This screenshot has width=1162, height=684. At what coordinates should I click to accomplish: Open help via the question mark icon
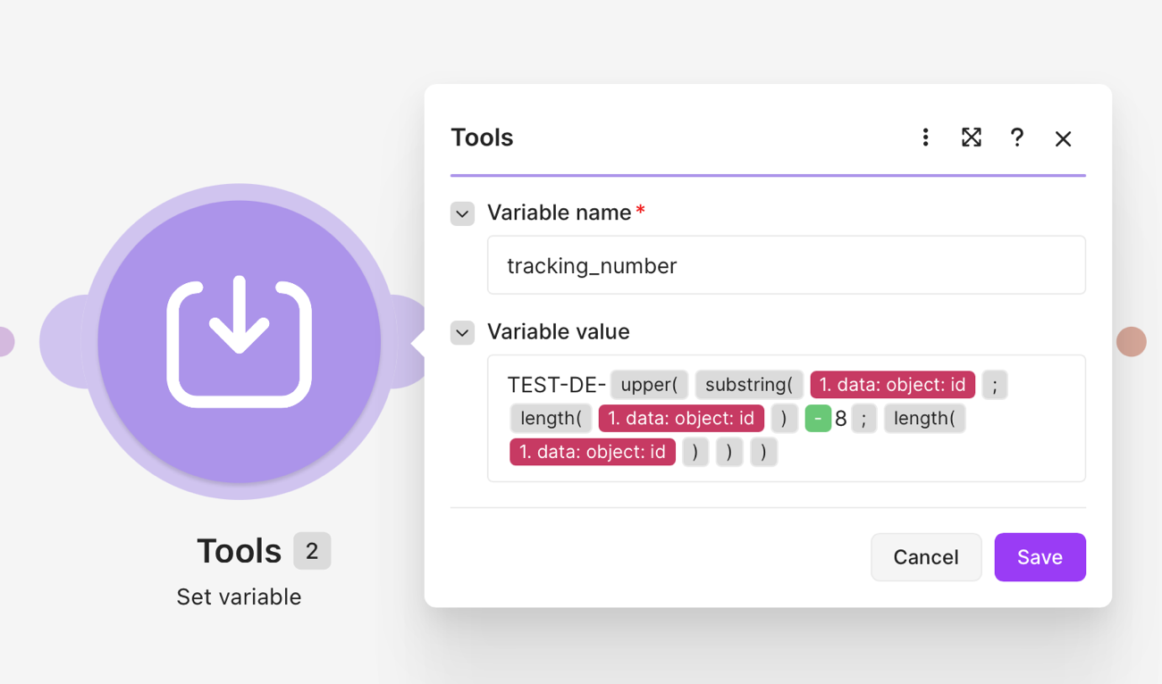[x=1017, y=138]
